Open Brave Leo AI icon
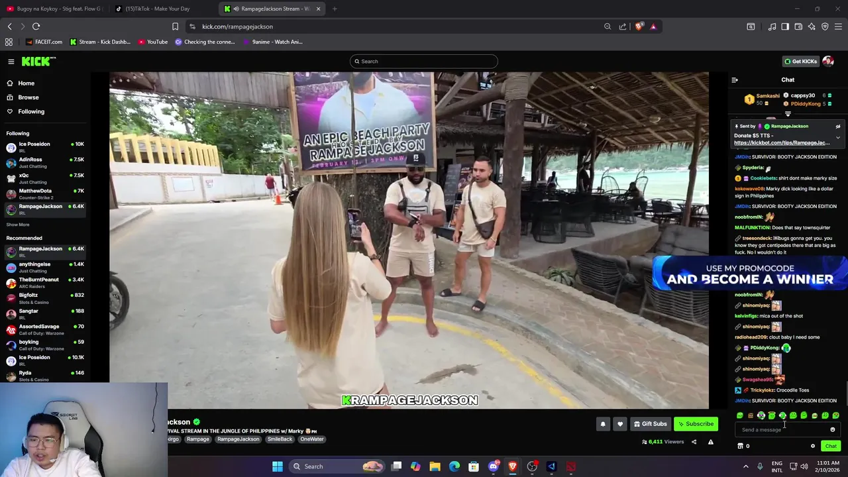 [812, 26]
